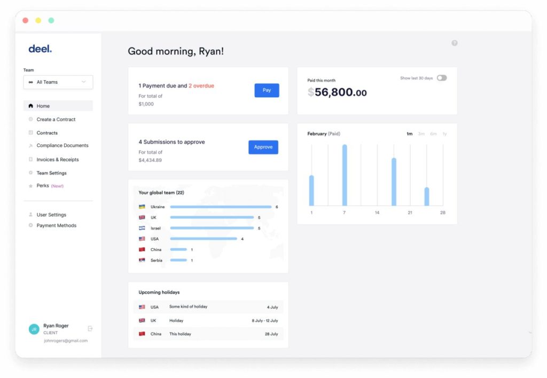The width and height of the screenshot is (547, 378).
Task: Open the All Teams dropdown
Action: [x=58, y=82]
